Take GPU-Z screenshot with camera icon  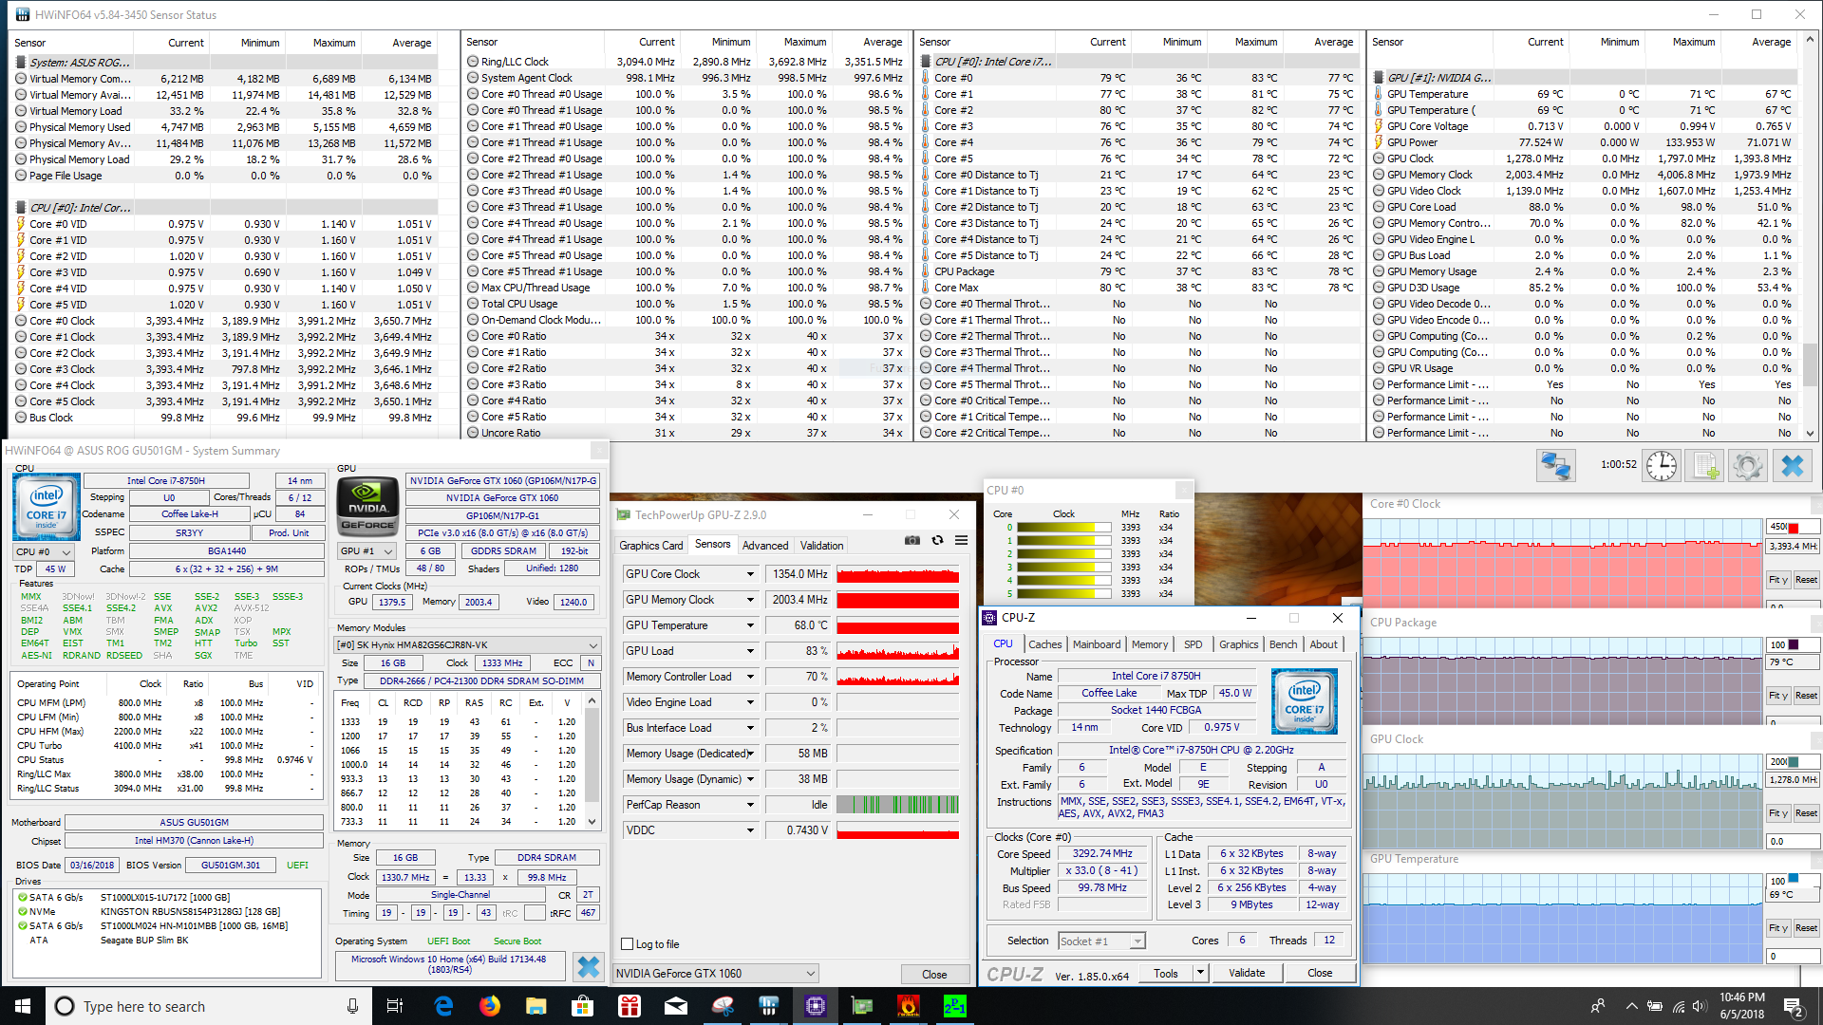pos(912,541)
